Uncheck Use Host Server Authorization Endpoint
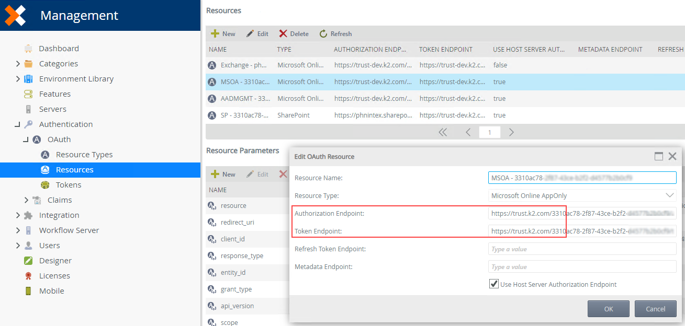Viewport: 685px width, 326px height. 493,284
